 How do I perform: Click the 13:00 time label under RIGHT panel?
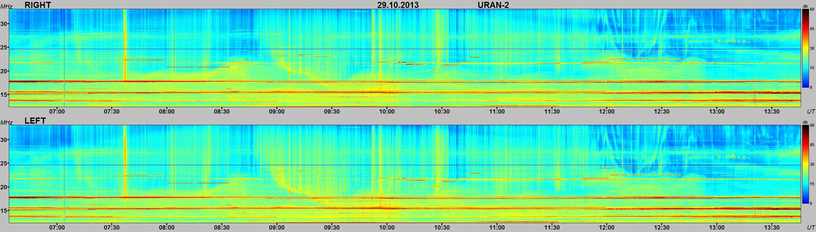point(717,111)
